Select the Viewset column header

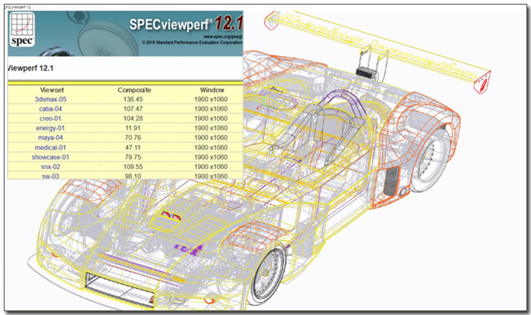(x=52, y=90)
